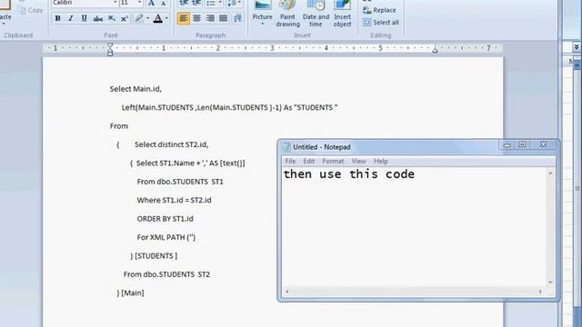Screen dimensions: 582x327
Task: Insert a Picture
Action: point(263,10)
